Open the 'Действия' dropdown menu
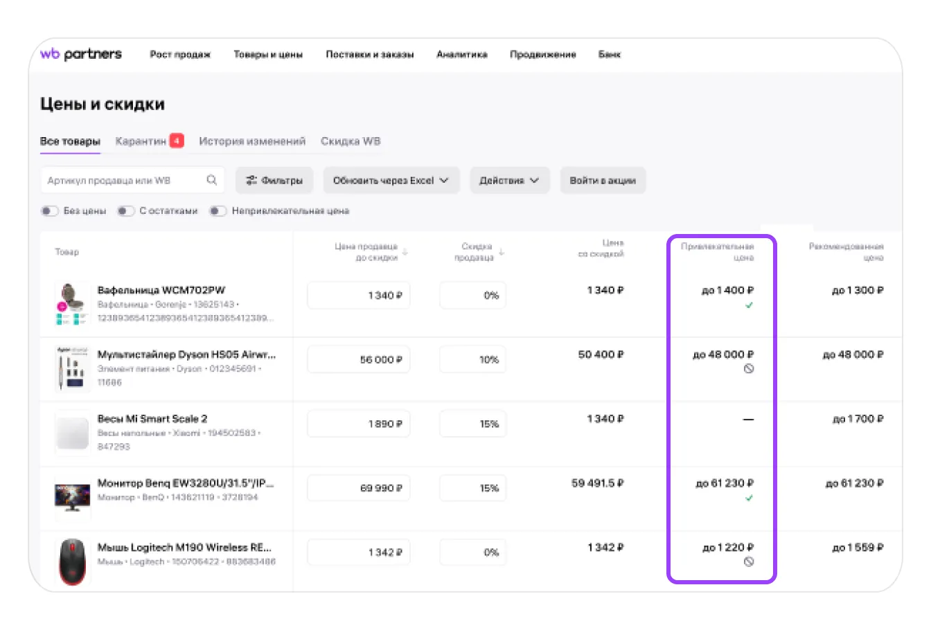Screen dimensions: 931x630 click(509, 181)
